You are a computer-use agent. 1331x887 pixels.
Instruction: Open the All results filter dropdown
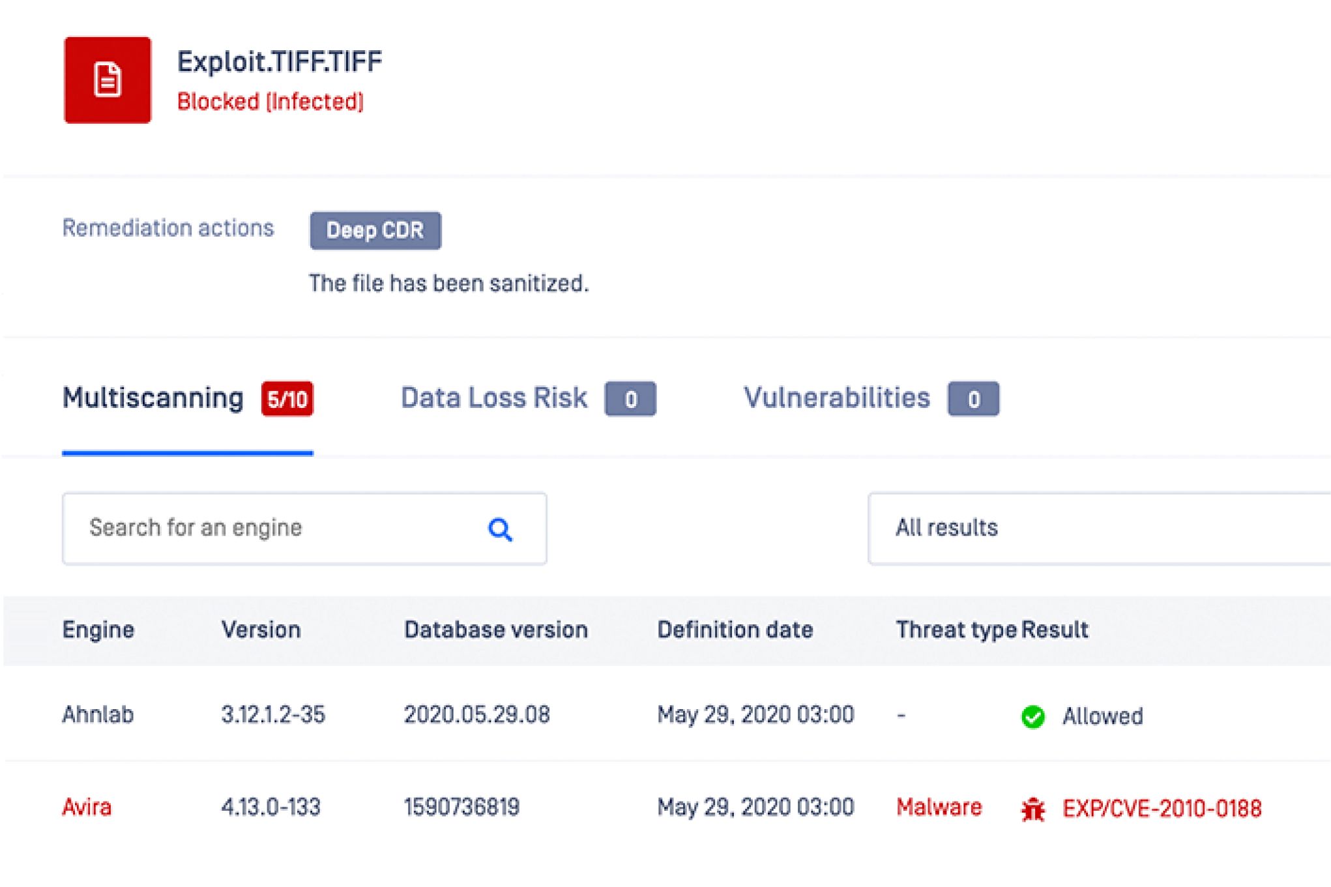1099,529
